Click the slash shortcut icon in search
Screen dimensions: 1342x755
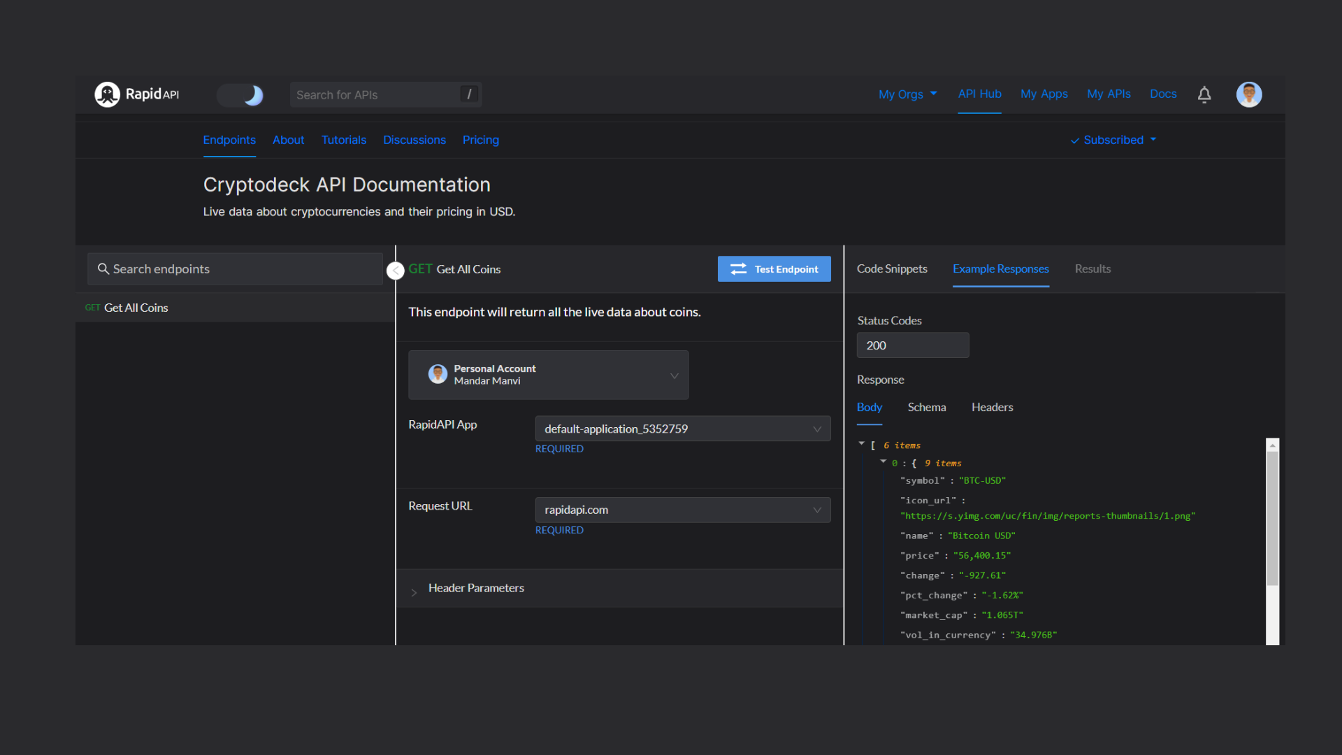(469, 94)
